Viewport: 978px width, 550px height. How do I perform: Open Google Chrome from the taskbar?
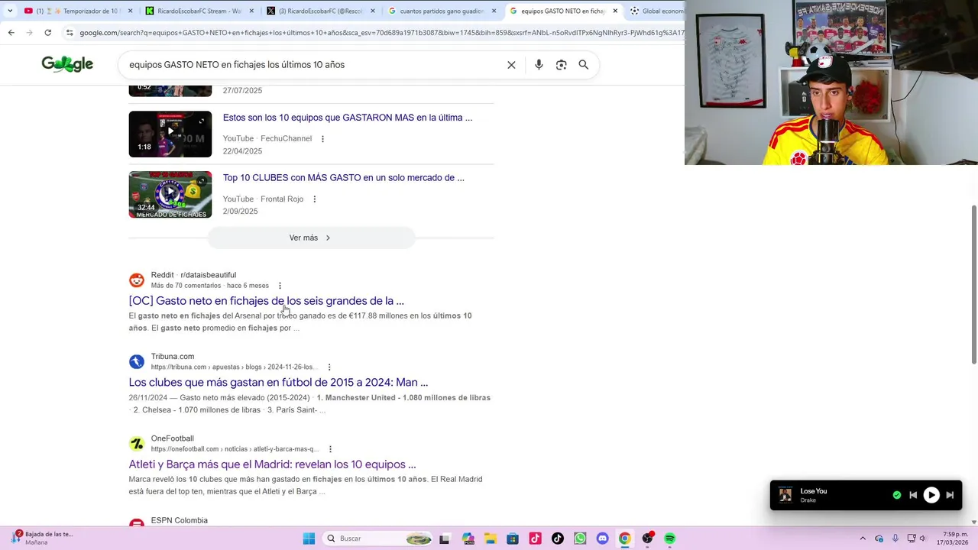[x=625, y=539]
